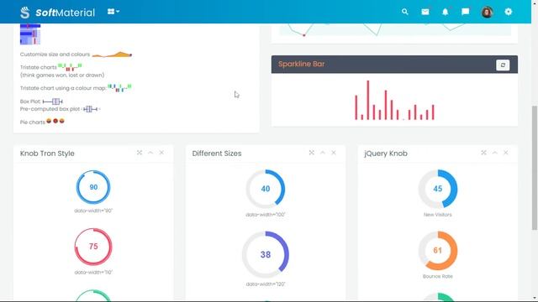Adjust the New Visitors knob at 45

coord(437,189)
